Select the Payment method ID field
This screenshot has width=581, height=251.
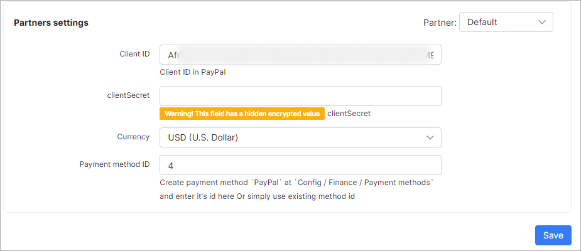pyautogui.click(x=300, y=165)
